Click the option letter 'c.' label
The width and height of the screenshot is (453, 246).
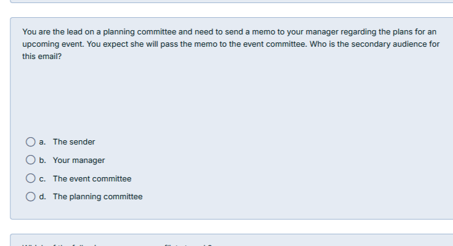pos(42,179)
